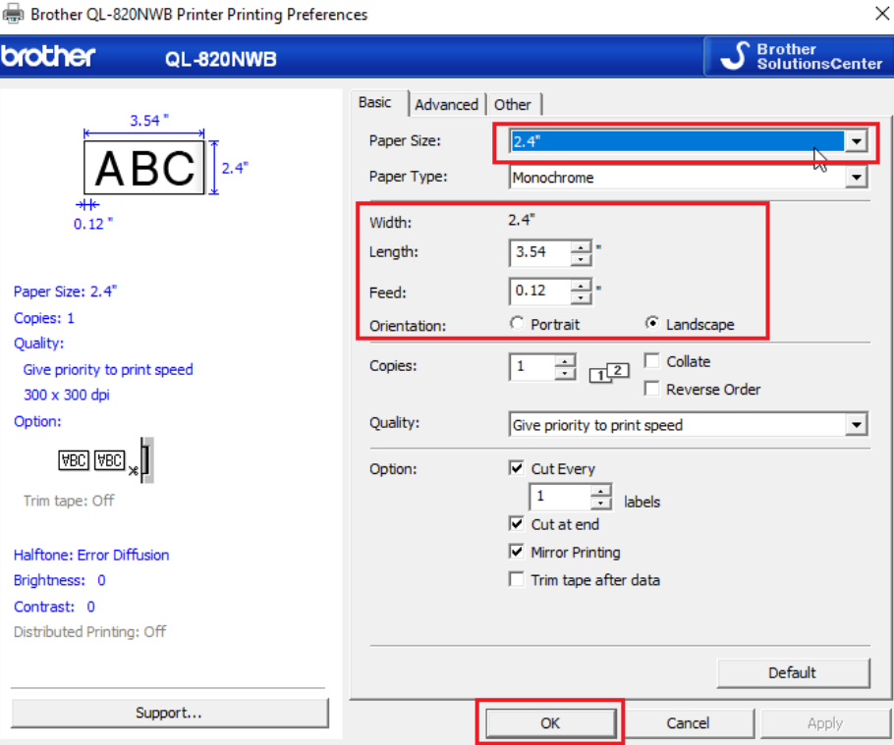Viewport: 894px width, 745px height.
Task: Click the Brother Solutions Center logo icon
Action: click(735, 56)
